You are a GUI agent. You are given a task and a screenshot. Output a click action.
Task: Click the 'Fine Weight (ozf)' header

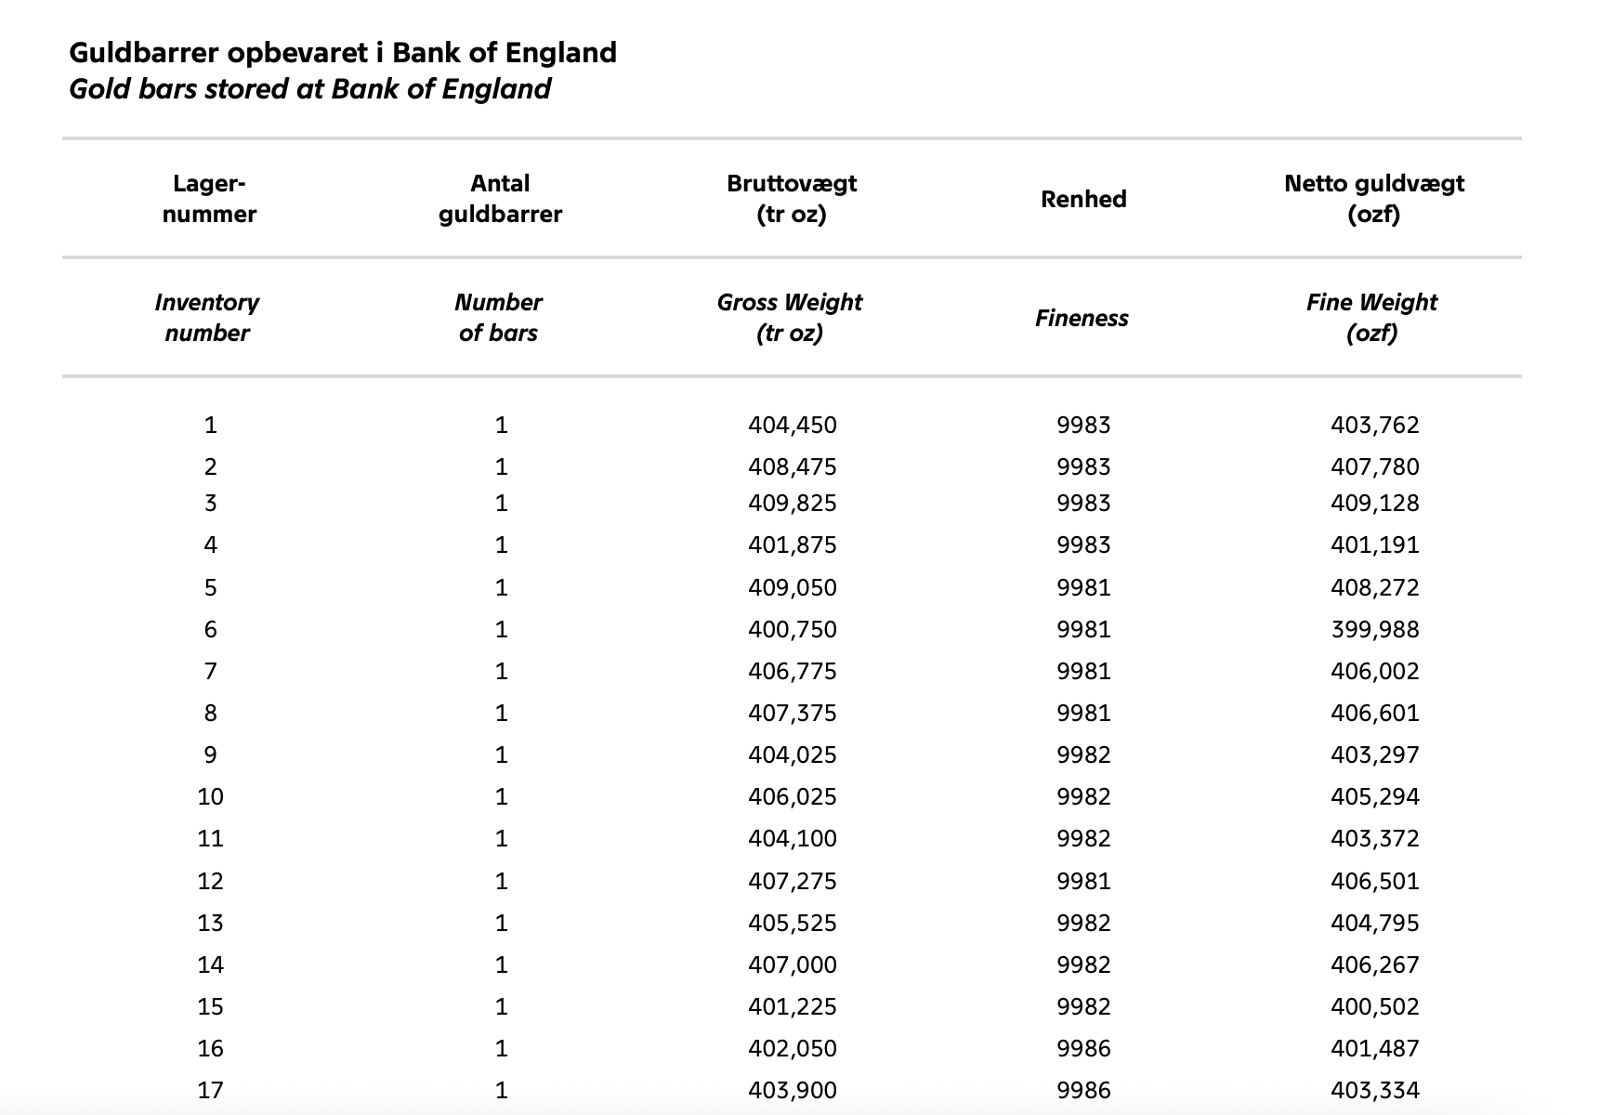(x=1372, y=318)
